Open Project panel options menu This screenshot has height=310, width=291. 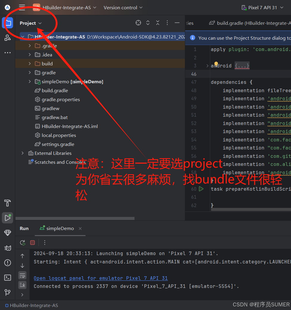(167, 23)
